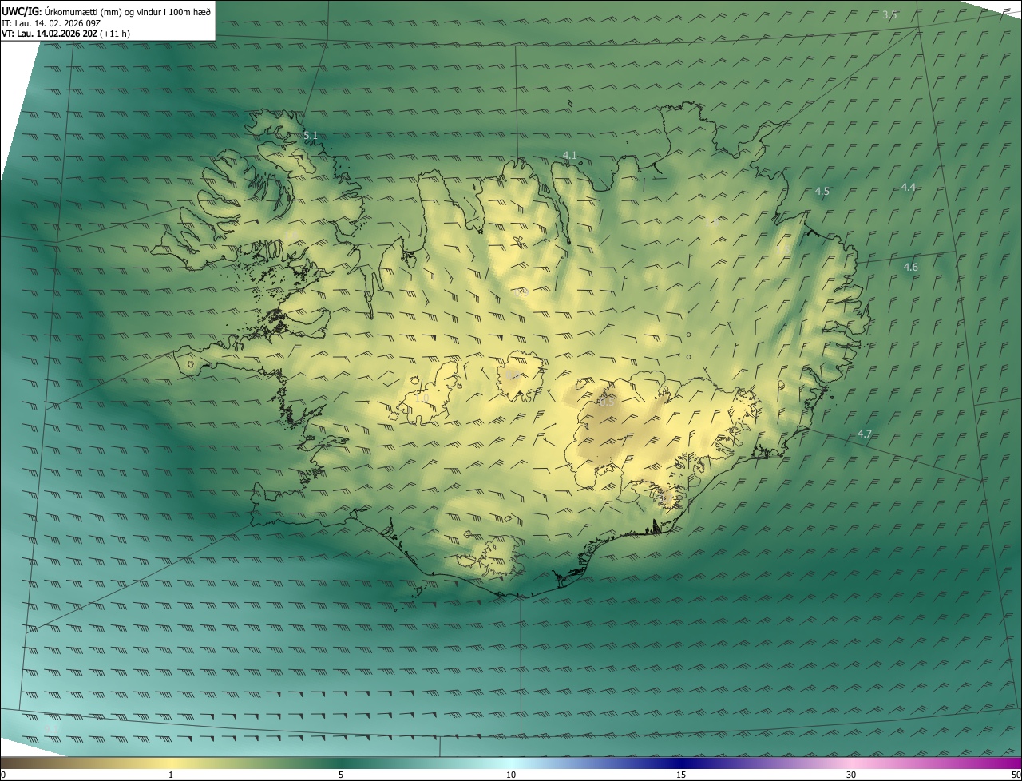
Task: Click the '1' tick on the color scale
Action: tap(171, 775)
